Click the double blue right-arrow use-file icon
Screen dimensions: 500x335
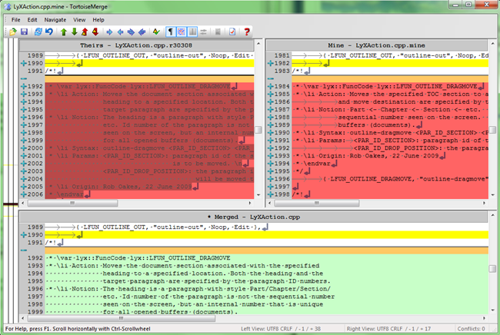[131, 32]
